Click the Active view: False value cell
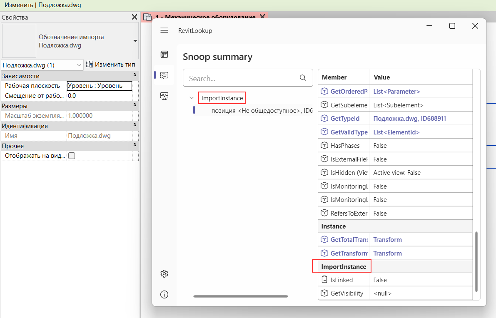 pos(421,173)
